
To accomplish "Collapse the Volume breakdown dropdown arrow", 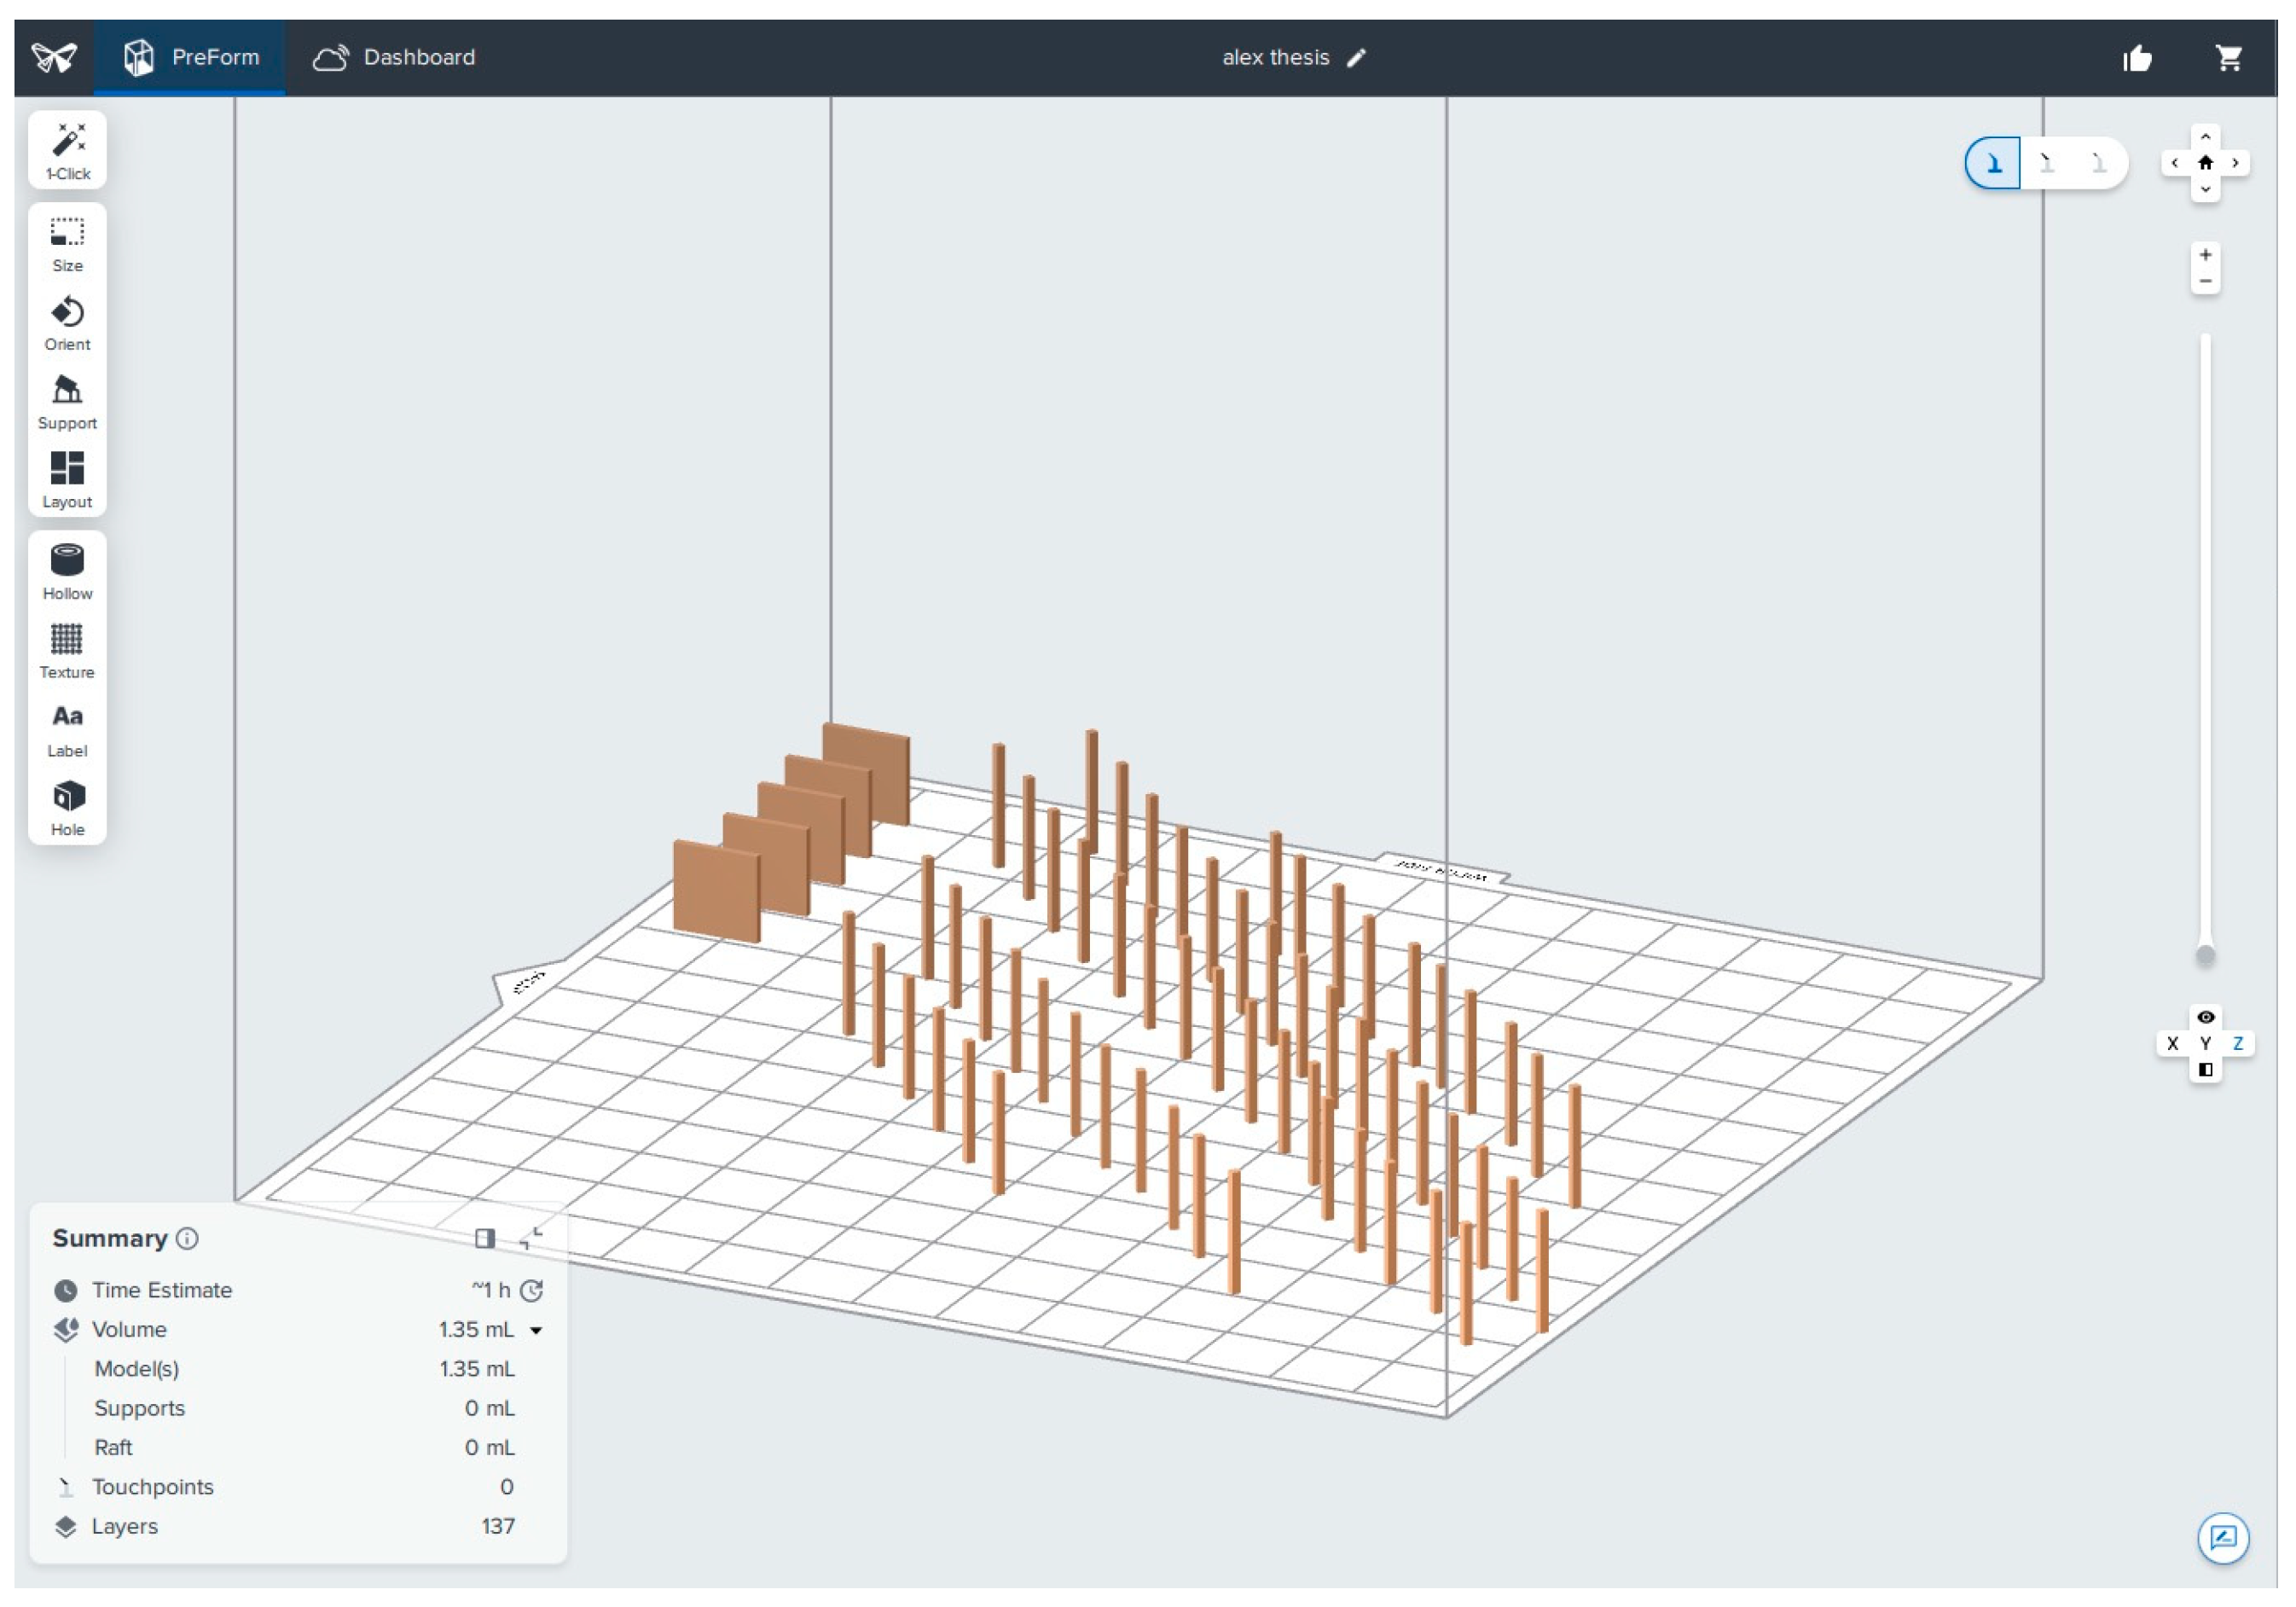I will click(x=536, y=1330).
